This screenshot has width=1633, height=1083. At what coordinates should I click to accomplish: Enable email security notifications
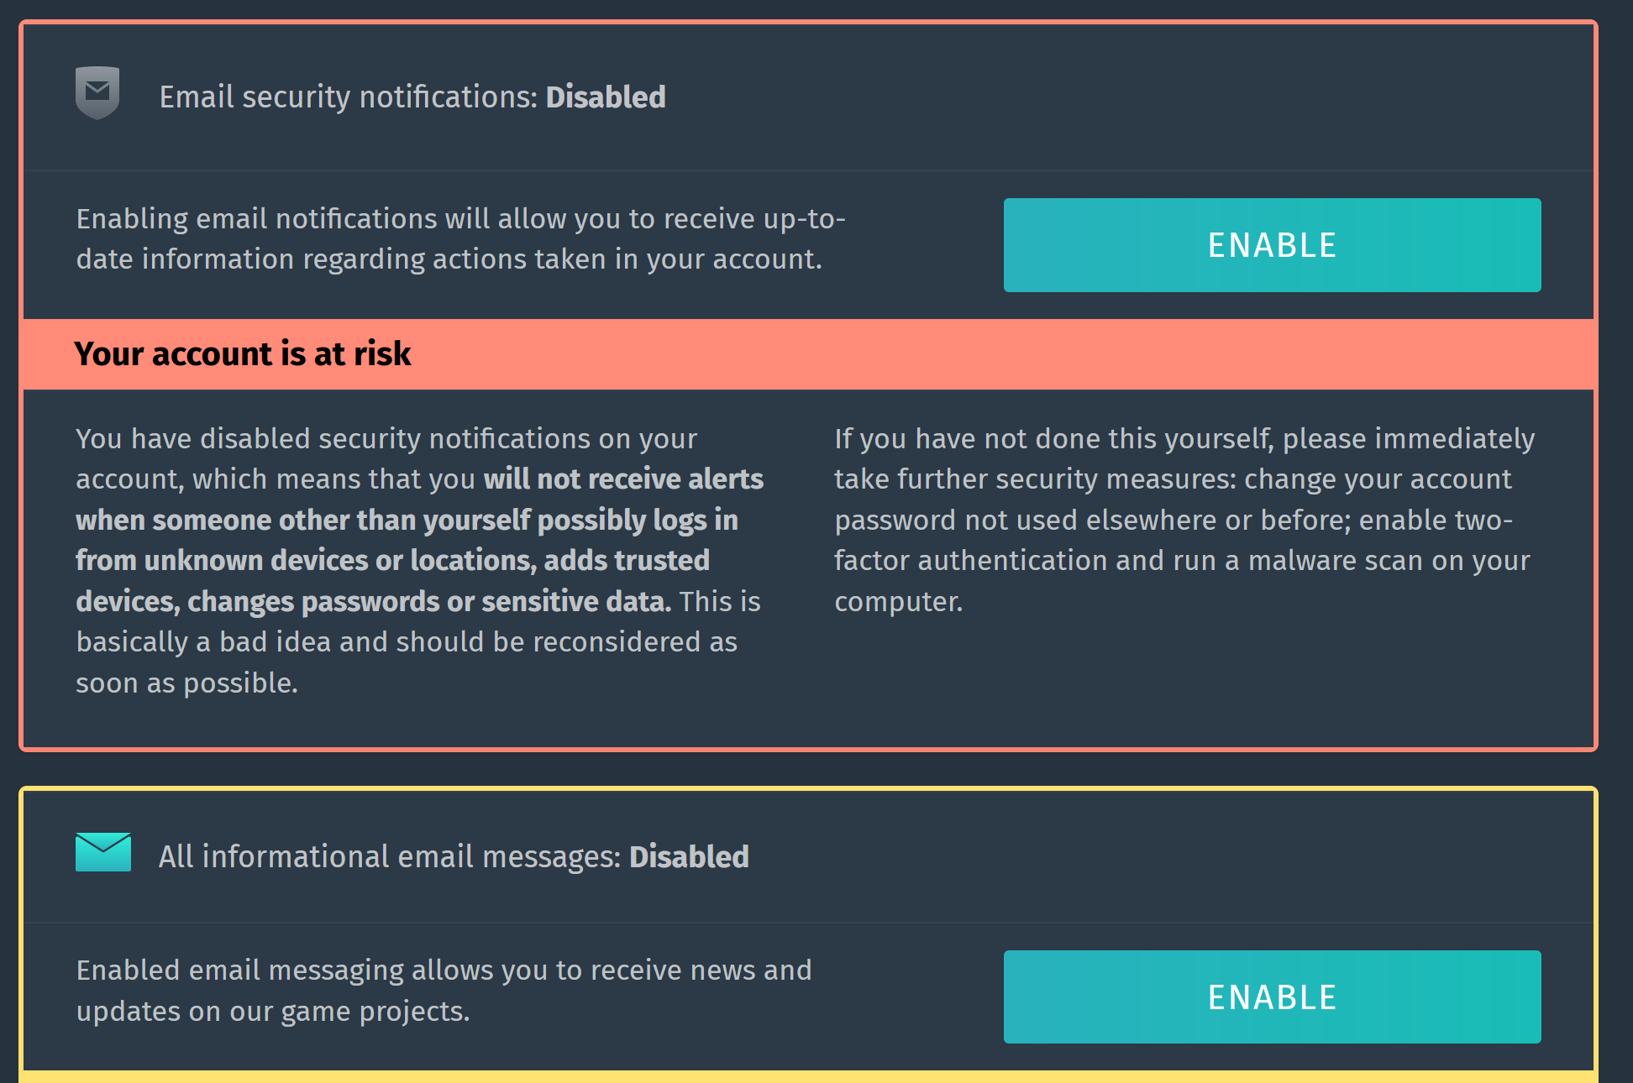pyautogui.click(x=1271, y=245)
